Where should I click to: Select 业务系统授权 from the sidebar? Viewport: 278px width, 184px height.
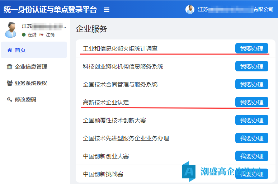31,83
